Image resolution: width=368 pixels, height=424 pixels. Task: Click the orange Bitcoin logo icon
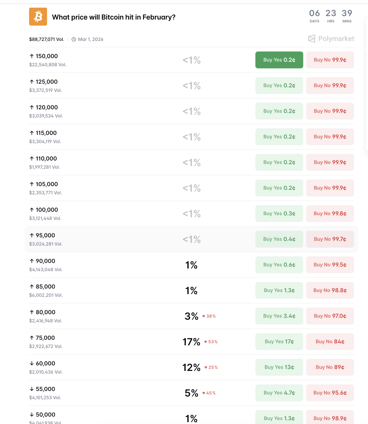tap(38, 17)
